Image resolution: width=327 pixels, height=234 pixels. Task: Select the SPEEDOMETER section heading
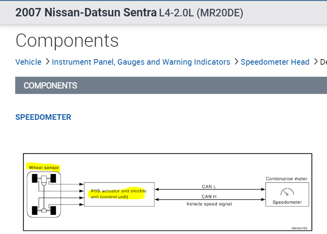(x=43, y=117)
